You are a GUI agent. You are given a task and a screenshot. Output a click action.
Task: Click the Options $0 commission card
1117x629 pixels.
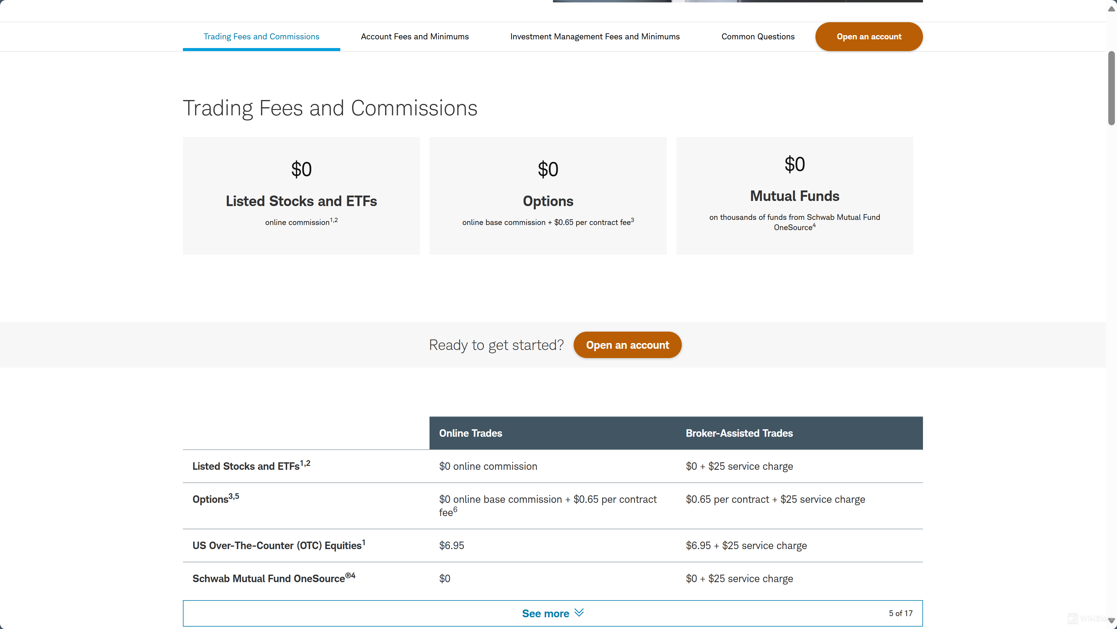(x=548, y=196)
